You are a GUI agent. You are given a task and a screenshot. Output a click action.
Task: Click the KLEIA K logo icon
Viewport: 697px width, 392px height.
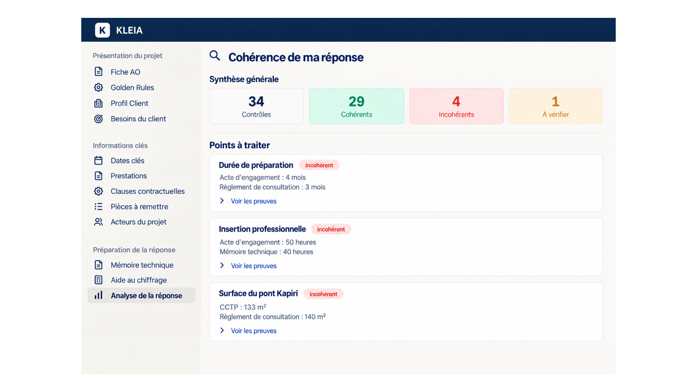[x=102, y=30]
